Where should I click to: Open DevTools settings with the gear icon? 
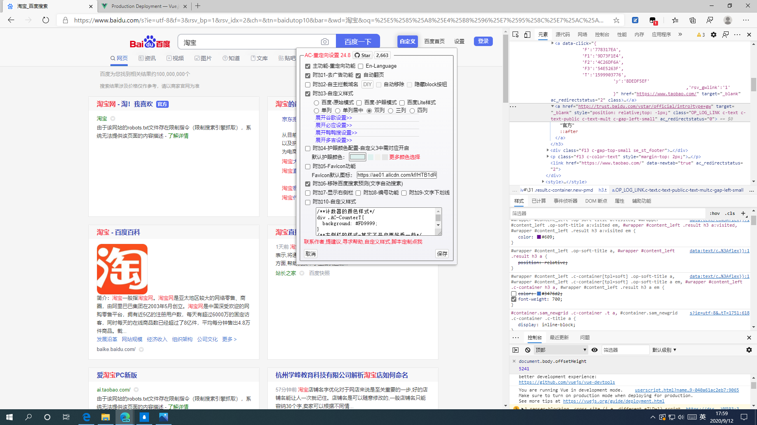point(713,35)
